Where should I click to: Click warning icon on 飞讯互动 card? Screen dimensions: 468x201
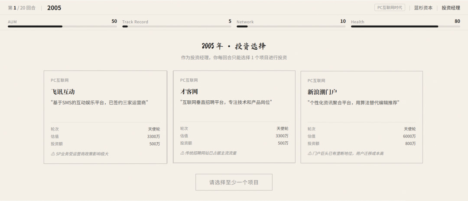(53, 154)
